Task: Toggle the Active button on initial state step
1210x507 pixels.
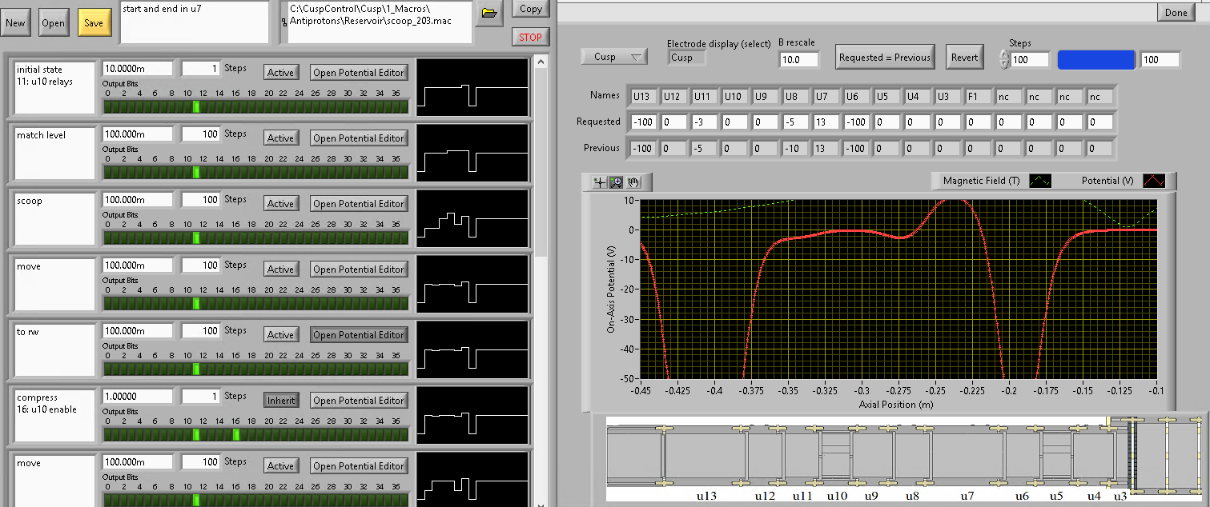Action: coord(280,73)
